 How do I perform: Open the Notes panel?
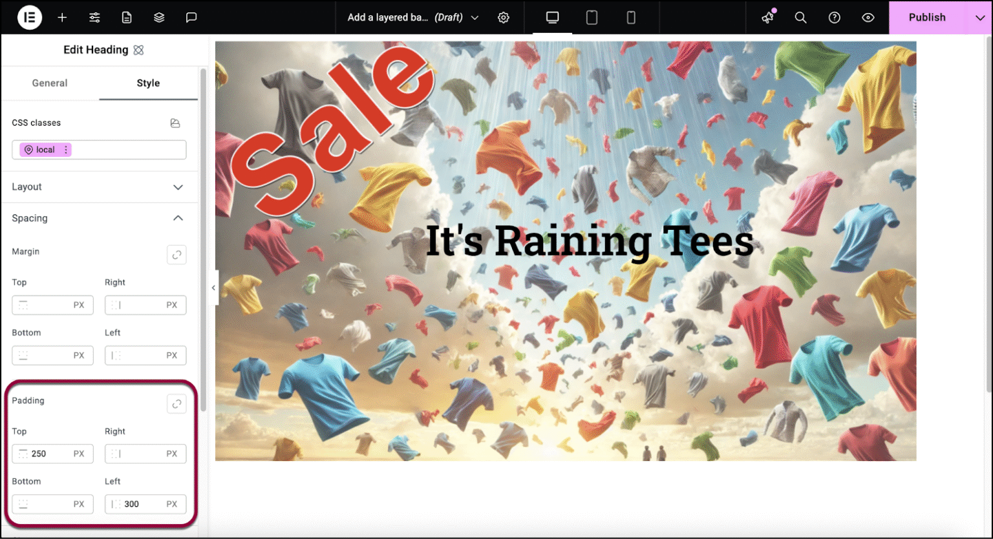tap(191, 17)
